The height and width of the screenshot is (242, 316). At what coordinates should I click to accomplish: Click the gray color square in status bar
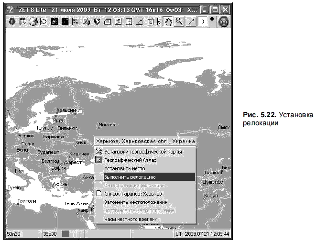[65, 234]
